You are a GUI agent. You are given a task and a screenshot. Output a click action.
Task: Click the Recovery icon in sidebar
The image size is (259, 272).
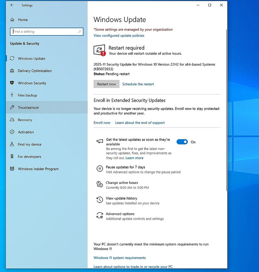[x=12, y=120]
